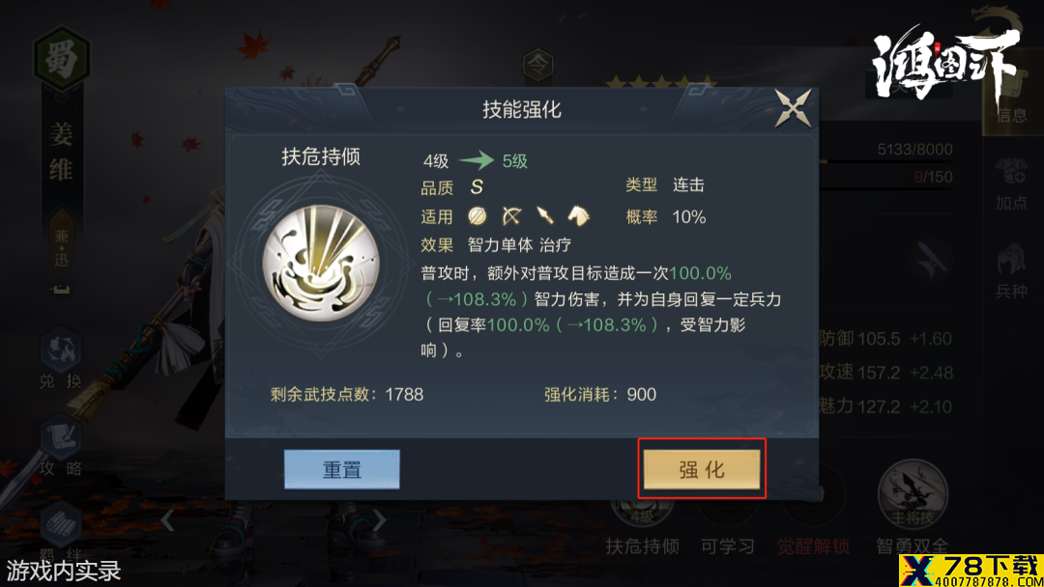Go to next hero with right arrow
The height and width of the screenshot is (587, 1044).
click(379, 520)
